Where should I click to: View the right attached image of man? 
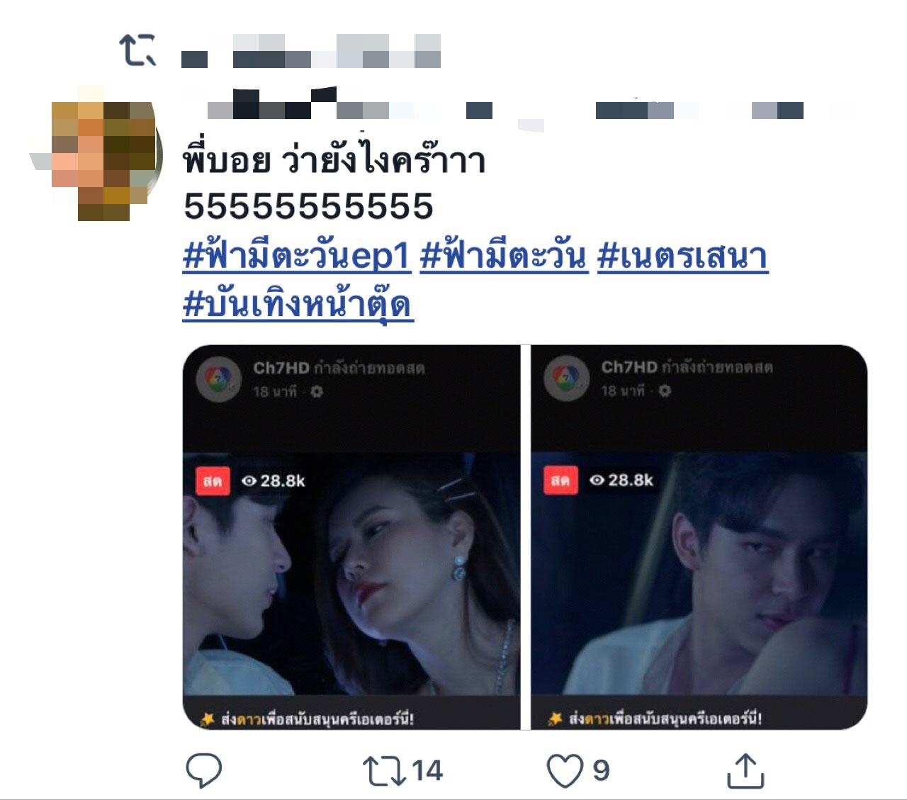point(699,537)
